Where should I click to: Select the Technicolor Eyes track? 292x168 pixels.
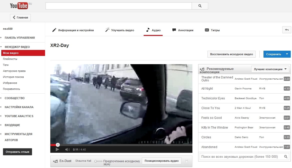[213, 98]
